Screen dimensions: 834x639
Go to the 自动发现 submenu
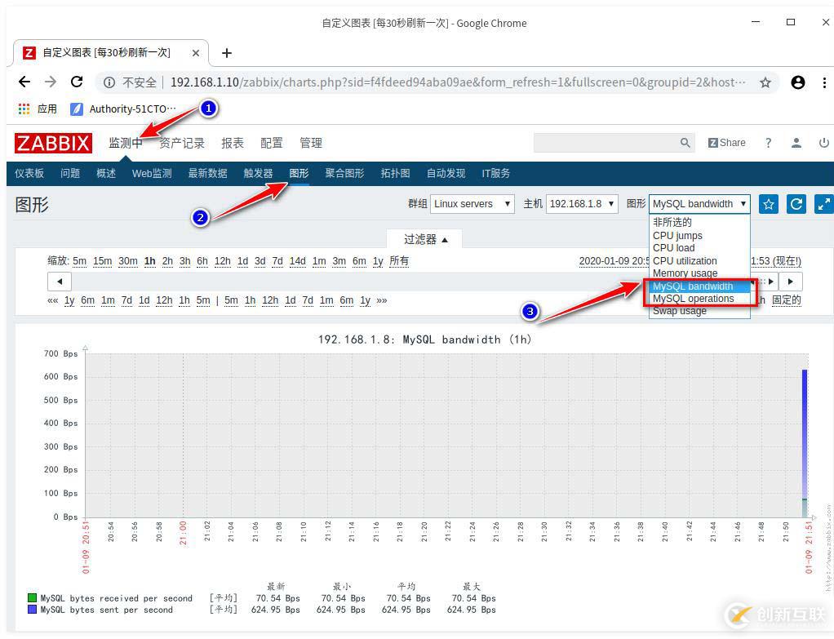tap(446, 173)
